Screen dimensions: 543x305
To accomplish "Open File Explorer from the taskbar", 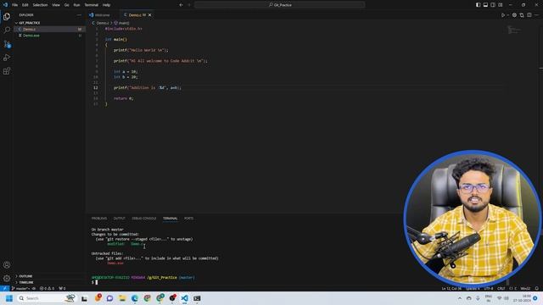I will click(x=122, y=298).
